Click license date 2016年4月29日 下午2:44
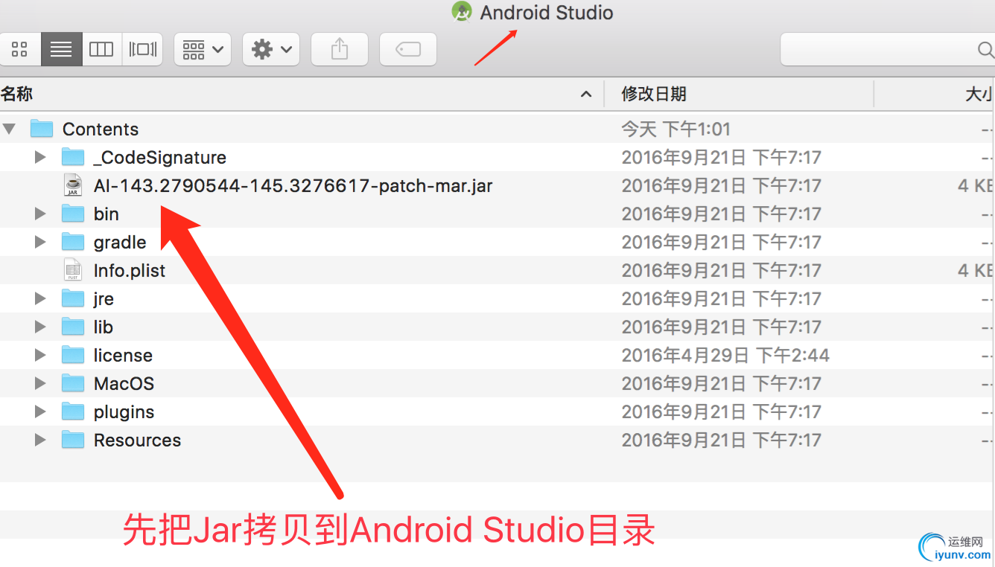 725,355
